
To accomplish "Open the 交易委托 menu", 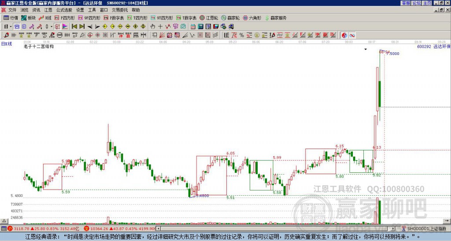I will 120,10.
